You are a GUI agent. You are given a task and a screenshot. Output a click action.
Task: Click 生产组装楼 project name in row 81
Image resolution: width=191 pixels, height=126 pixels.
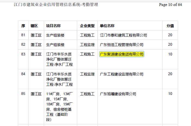pyautogui.click(x=55, y=35)
